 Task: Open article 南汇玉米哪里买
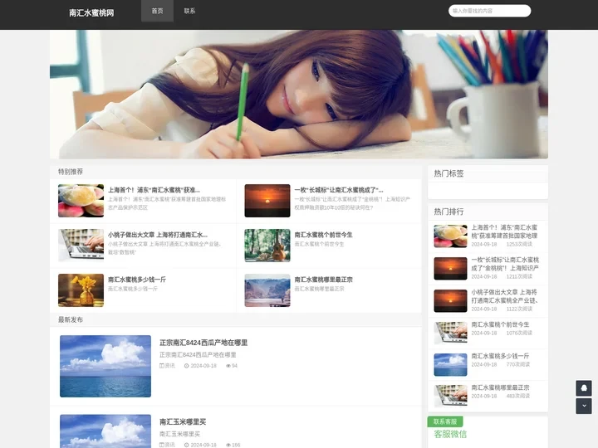tap(183, 422)
